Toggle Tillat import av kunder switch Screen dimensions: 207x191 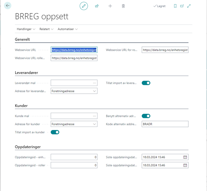tap(55, 132)
